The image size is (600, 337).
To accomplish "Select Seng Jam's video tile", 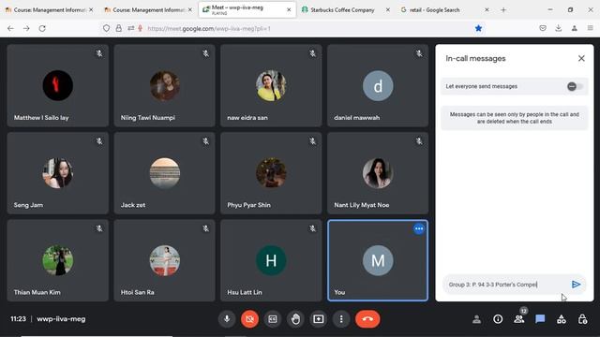I will (x=58, y=173).
